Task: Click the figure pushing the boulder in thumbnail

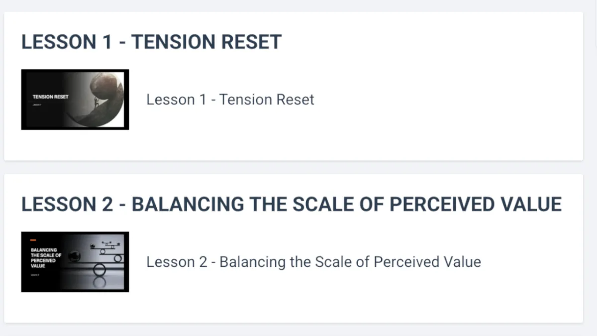Action: pyautogui.click(x=97, y=102)
